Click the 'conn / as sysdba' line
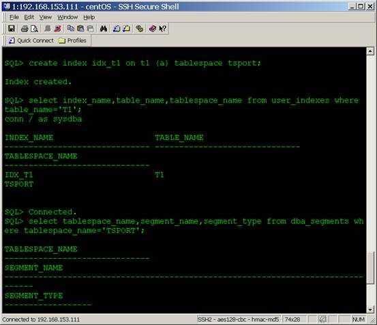 [43, 119]
